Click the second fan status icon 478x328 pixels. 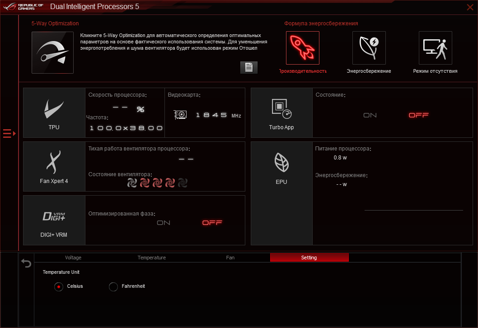(x=145, y=183)
